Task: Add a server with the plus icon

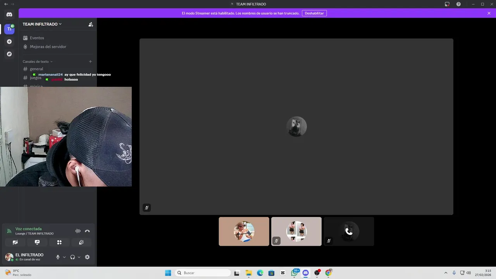Action: click(x=9, y=41)
